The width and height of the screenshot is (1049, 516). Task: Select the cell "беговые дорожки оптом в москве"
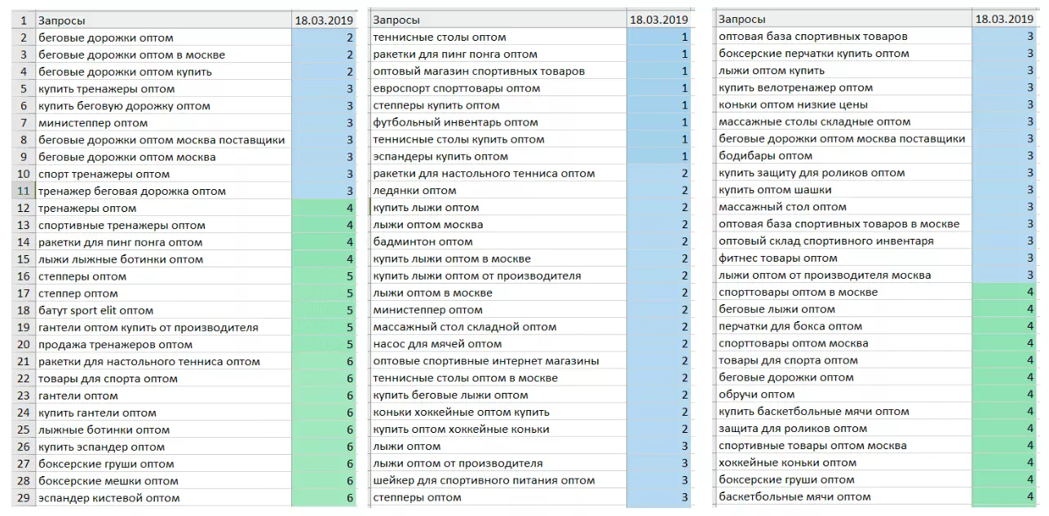(x=163, y=55)
